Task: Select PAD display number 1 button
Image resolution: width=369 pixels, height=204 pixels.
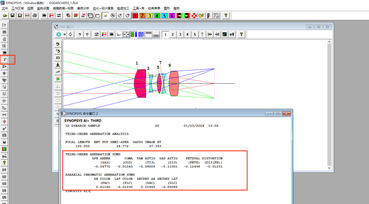Action: tap(165, 34)
